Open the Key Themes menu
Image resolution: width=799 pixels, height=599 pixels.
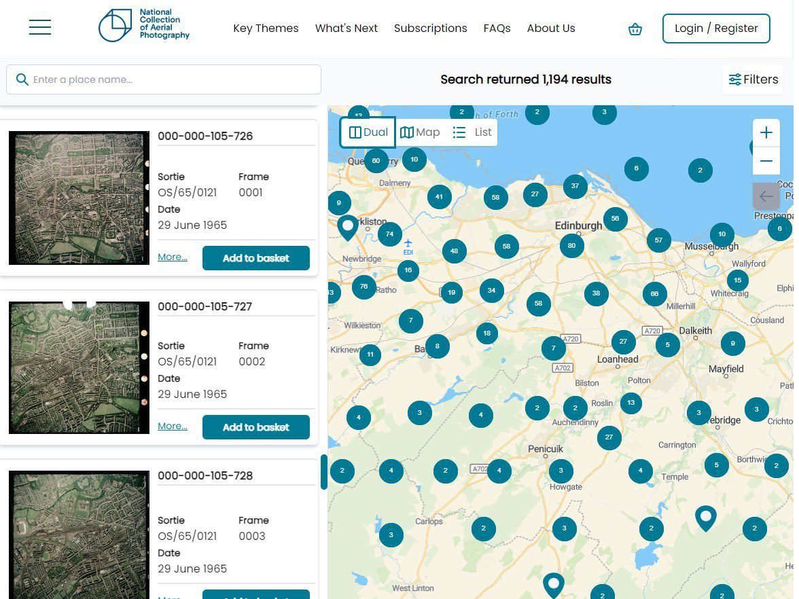click(x=266, y=29)
